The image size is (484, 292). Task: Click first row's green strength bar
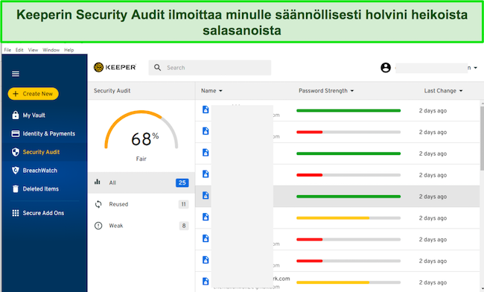348,110
